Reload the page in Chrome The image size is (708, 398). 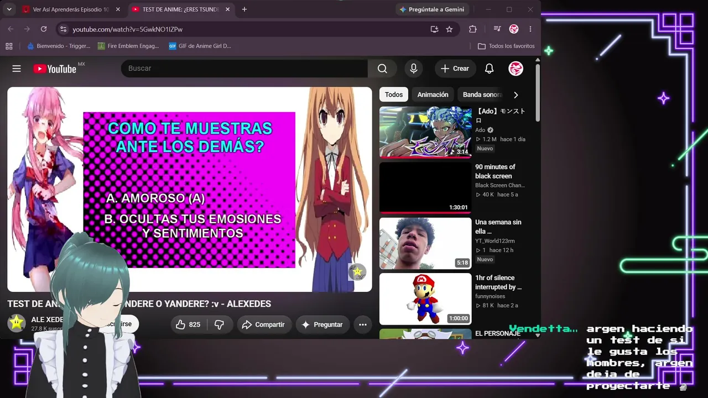click(44, 29)
